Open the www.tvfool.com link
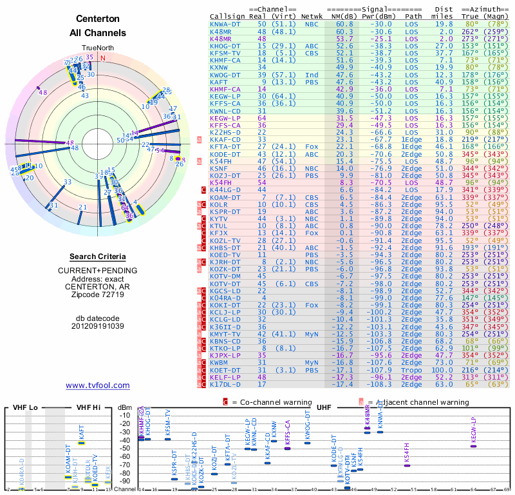This screenshot has width=515, height=495. tap(98, 385)
